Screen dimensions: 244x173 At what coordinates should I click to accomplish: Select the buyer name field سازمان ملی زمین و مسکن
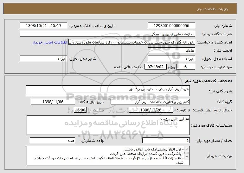click(x=107, y=34)
